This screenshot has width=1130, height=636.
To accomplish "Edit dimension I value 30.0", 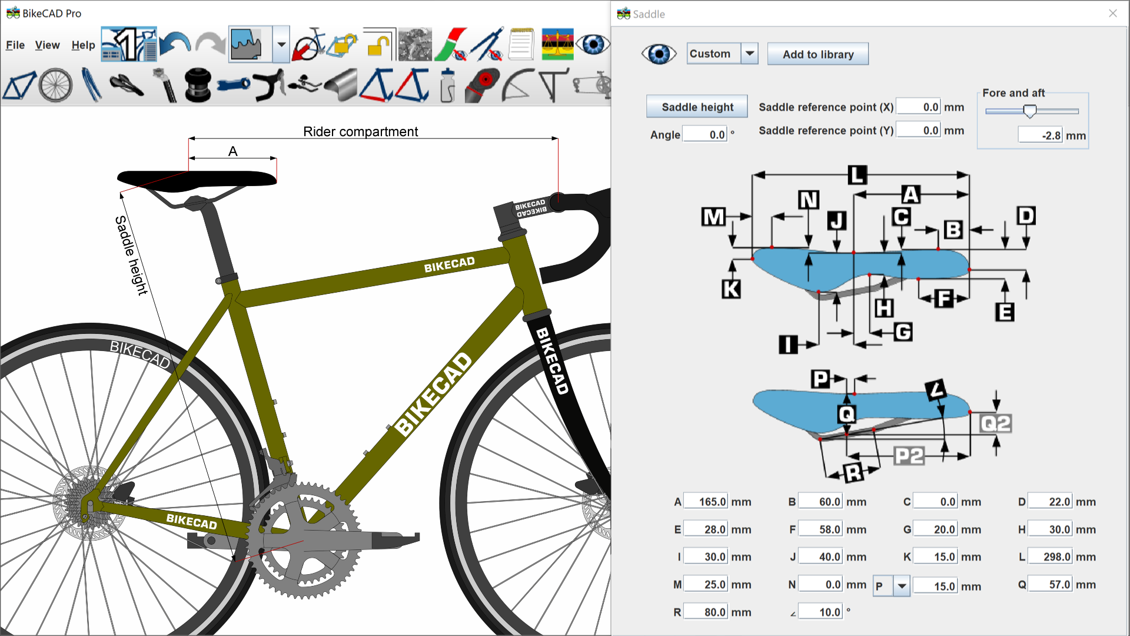I will 706,556.
